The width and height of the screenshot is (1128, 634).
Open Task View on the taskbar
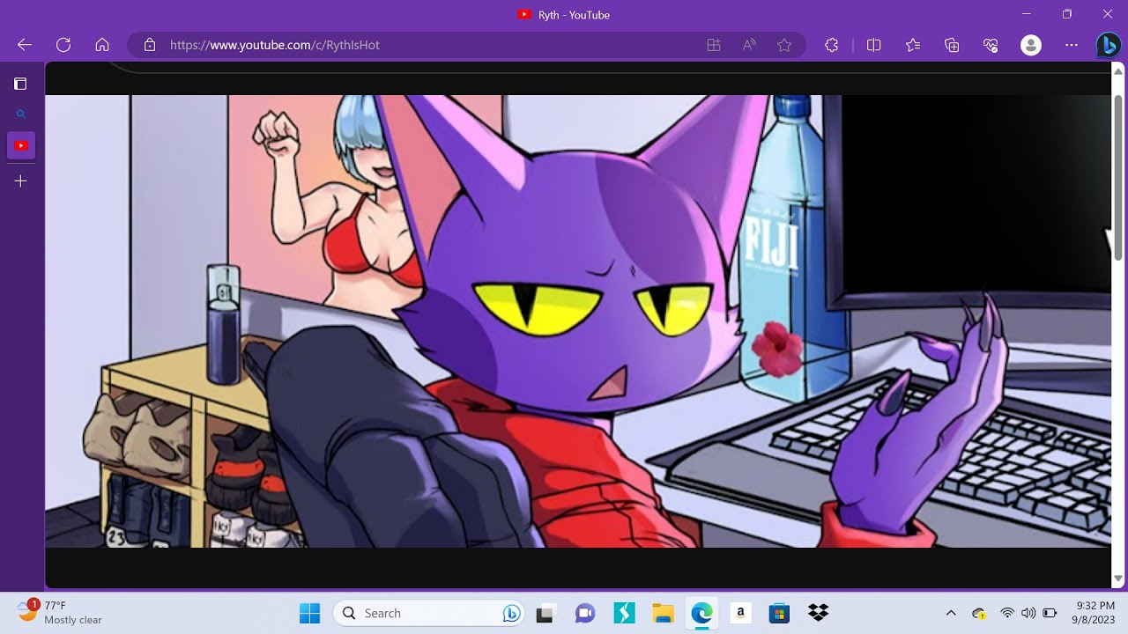coord(545,613)
